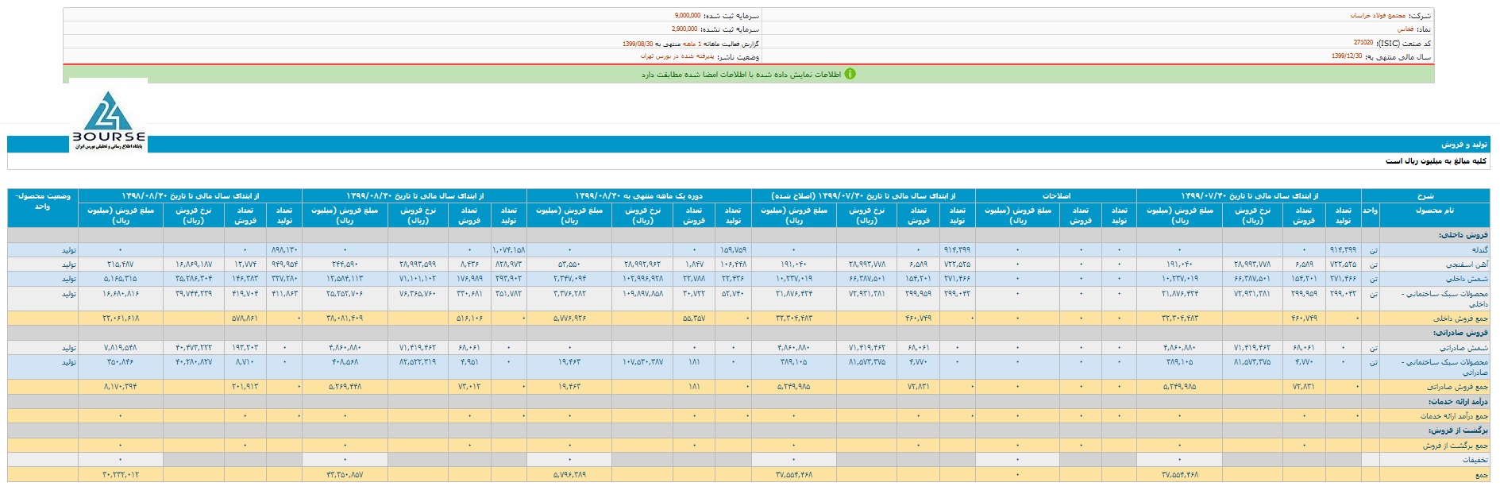Click the monthly production value ۱۵۹,۷۵۹
Image resolution: width=1500 pixels, height=498 pixels.
pos(734,250)
